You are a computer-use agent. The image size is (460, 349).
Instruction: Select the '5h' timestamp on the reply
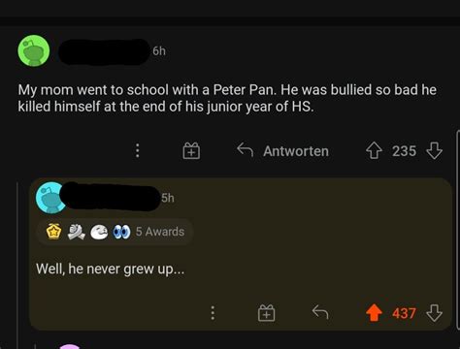(168, 198)
